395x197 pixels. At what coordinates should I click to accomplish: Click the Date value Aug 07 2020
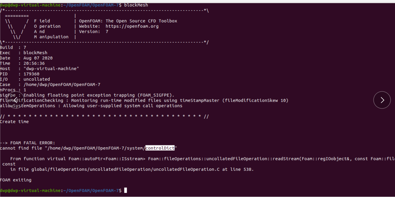[38, 58]
